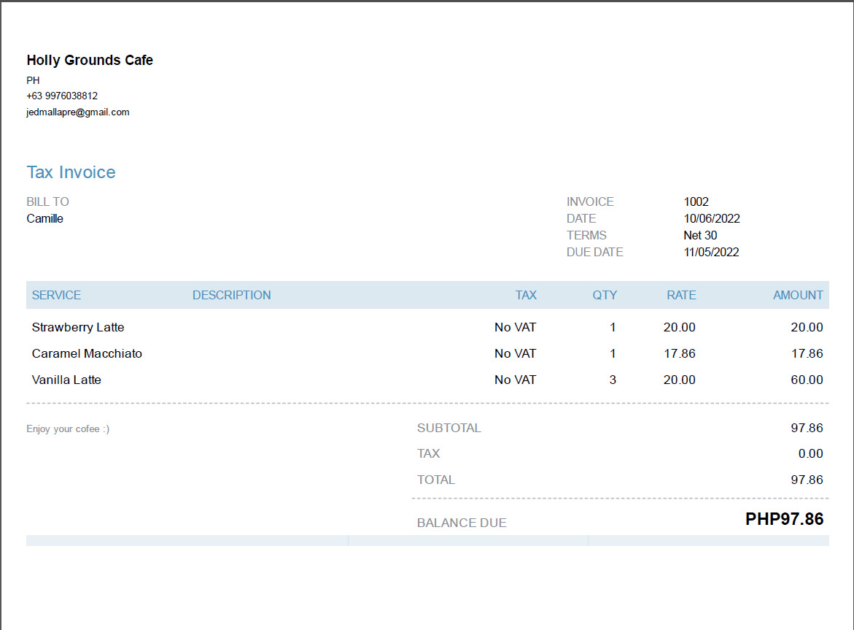Click the TAX label in the totals section
The image size is (854, 630).
coord(429,453)
